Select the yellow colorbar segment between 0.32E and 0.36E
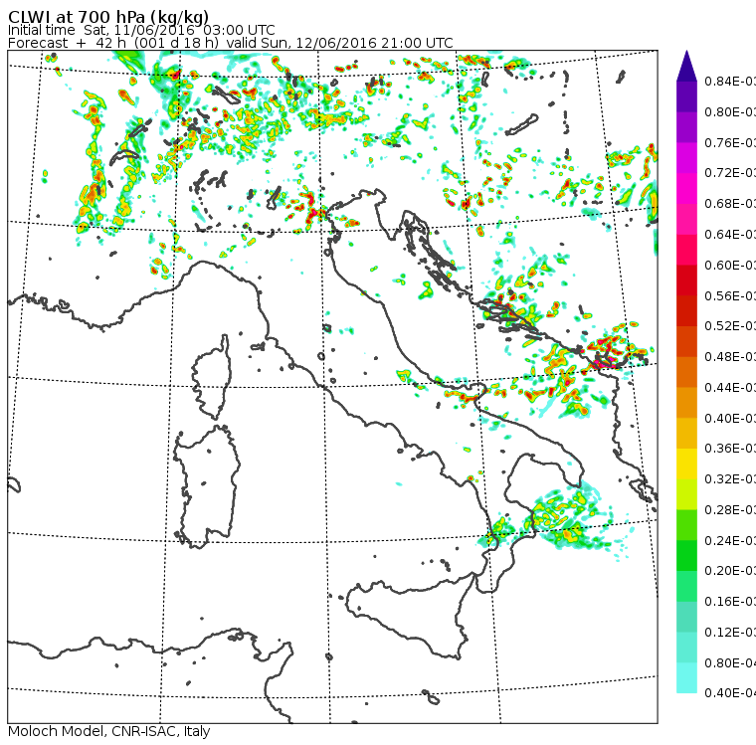 point(686,464)
